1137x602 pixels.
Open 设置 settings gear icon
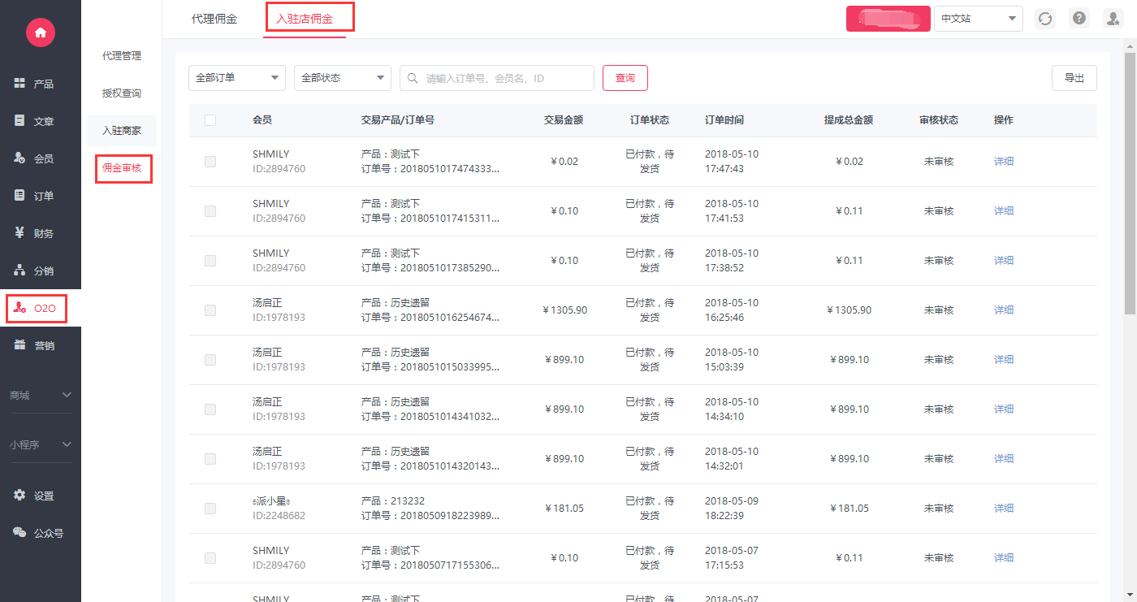tap(20, 496)
